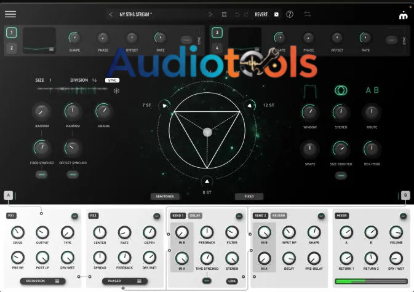The height and width of the screenshot is (292, 414).
Task: Click the swap arrows icon in top bar
Action: pos(308,14)
